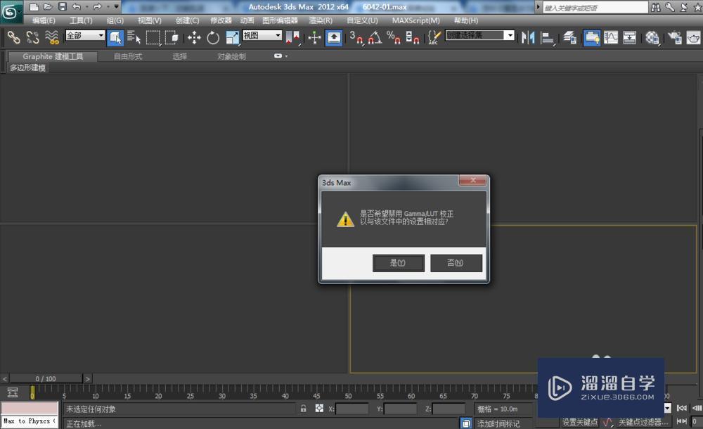Expand the quick access toolbar customize arrow
The width and height of the screenshot is (703, 429).
point(117,7)
